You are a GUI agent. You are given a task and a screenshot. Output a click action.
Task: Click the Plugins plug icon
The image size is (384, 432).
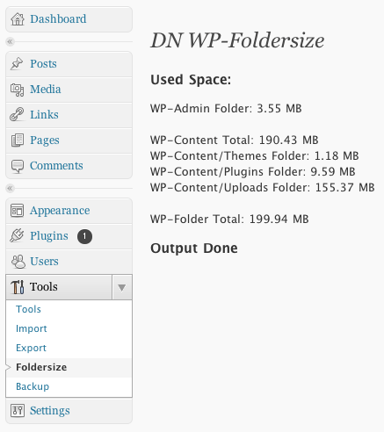(x=17, y=235)
